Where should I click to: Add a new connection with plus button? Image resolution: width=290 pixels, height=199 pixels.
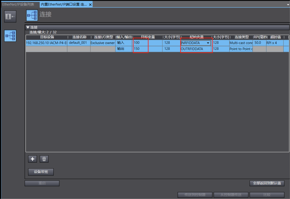click(x=32, y=159)
